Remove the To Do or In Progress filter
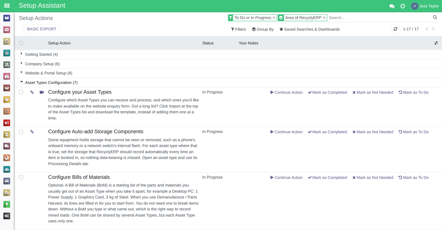This screenshot has width=442, height=230. (x=274, y=18)
